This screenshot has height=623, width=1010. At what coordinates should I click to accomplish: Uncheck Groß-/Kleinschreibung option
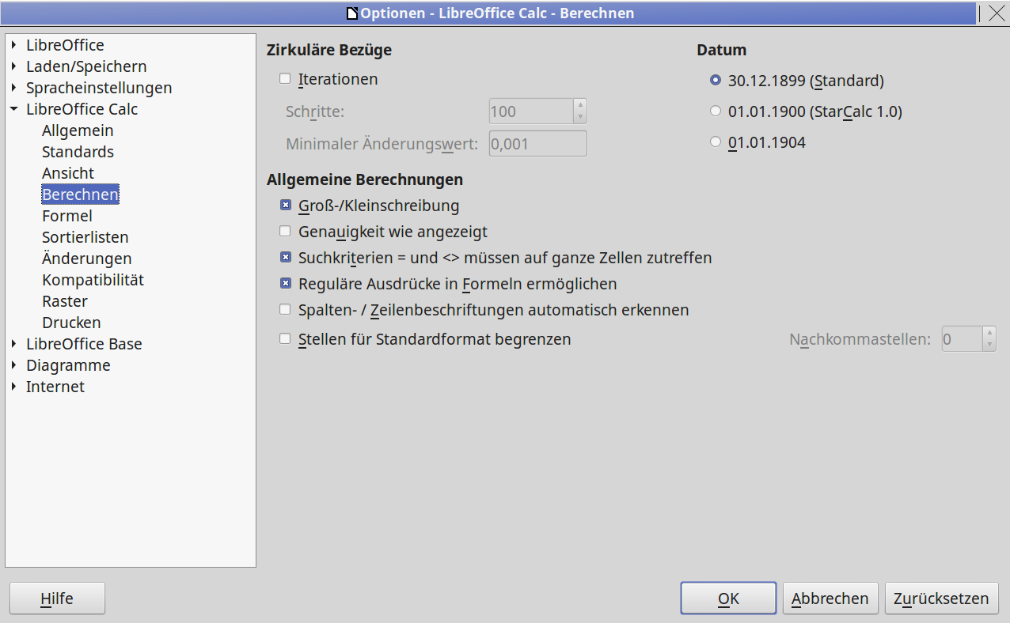click(286, 206)
